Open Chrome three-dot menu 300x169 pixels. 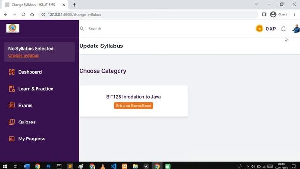[x=295, y=15]
